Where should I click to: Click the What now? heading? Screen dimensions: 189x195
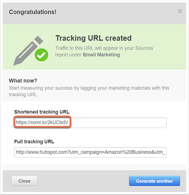pos(23,80)
